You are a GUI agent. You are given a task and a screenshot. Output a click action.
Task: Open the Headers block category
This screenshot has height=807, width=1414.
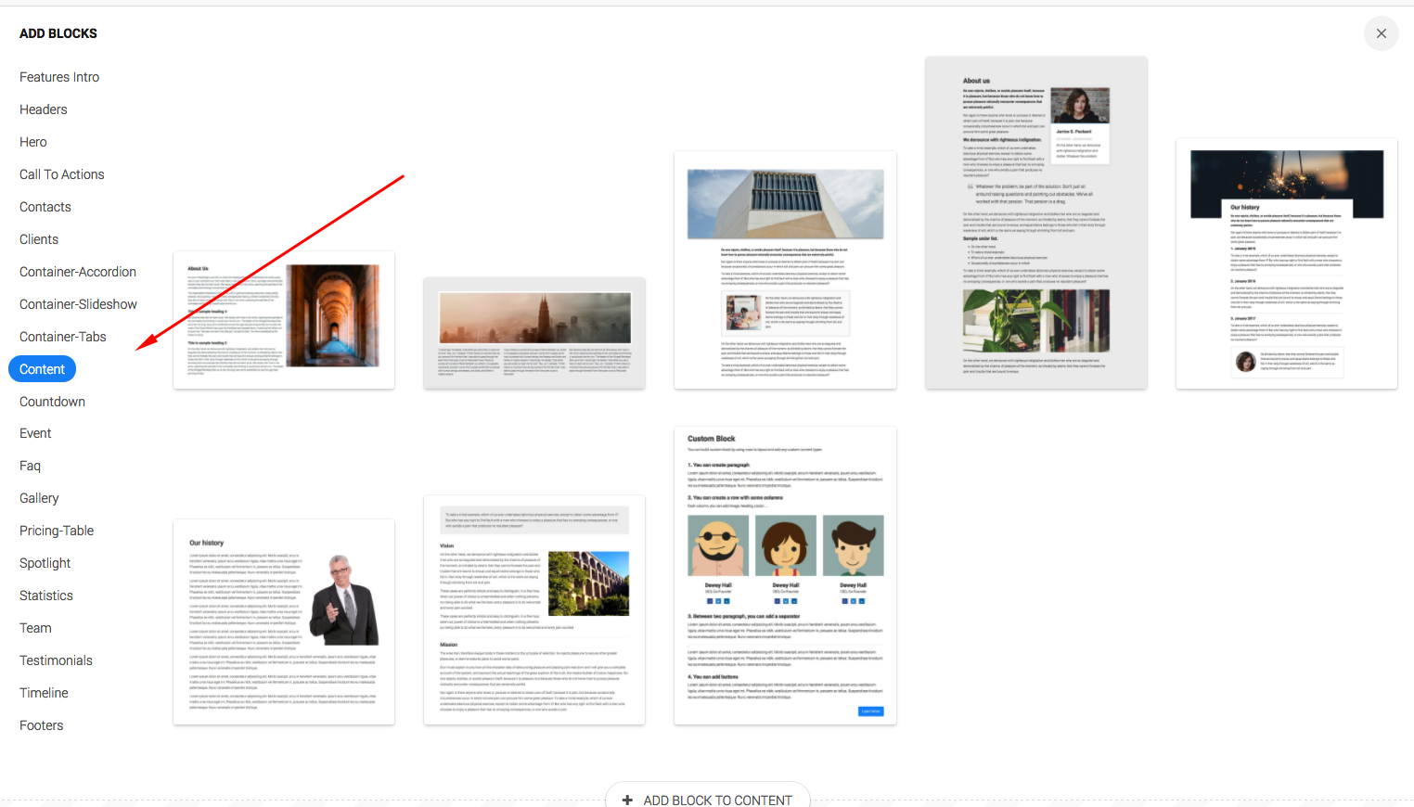43,109
